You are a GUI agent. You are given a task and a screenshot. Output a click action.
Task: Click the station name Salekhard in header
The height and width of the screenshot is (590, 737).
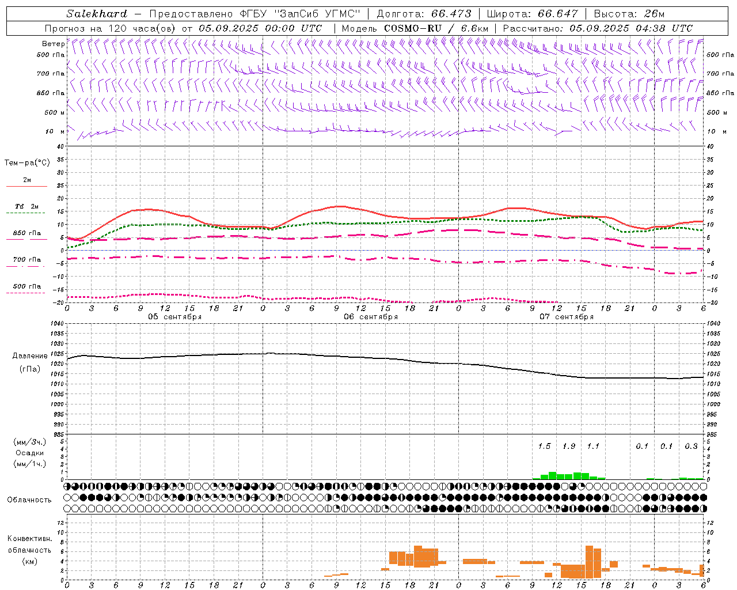pyautogui.click(x=96, y=14)
